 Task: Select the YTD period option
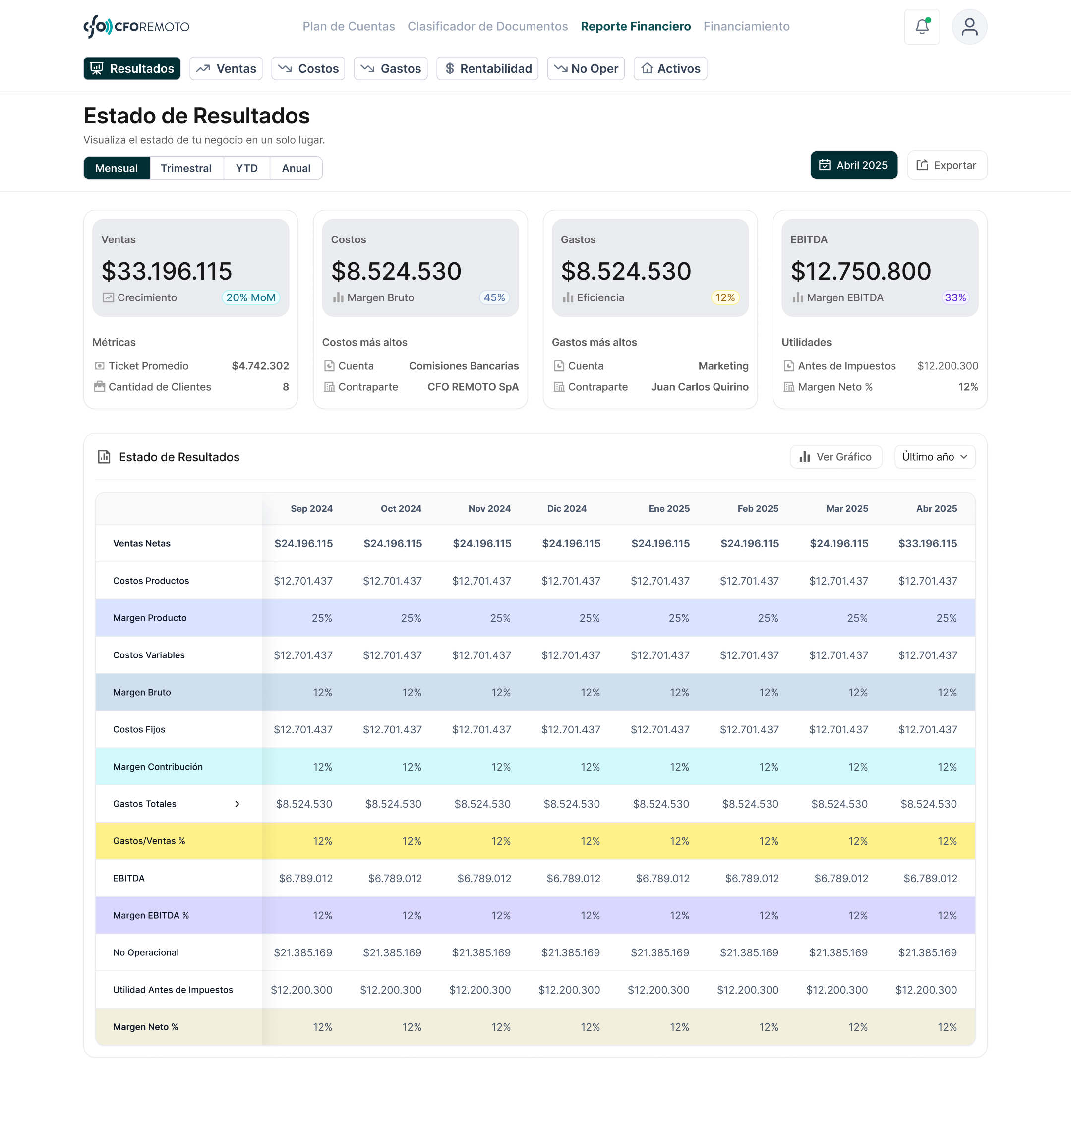pyautogui.click(x=246, y=168)
